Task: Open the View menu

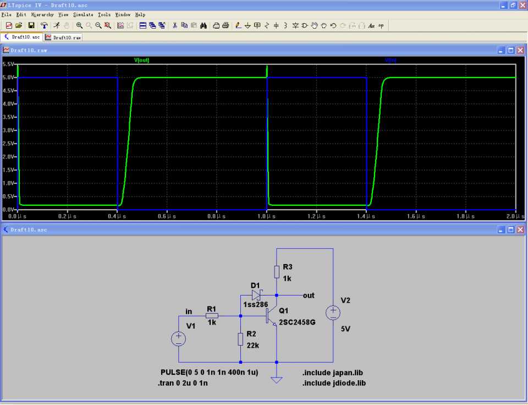Action: [63, 15]
